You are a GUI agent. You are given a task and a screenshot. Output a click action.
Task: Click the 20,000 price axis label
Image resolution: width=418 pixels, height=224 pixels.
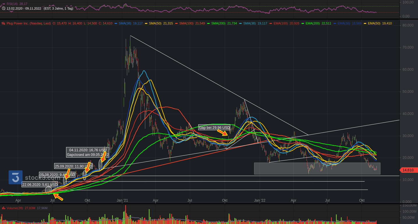point(408,158)
